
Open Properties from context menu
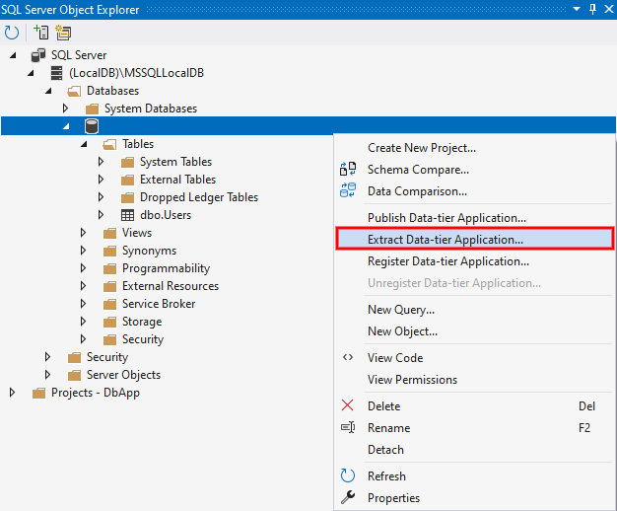[x=474, y=498]
